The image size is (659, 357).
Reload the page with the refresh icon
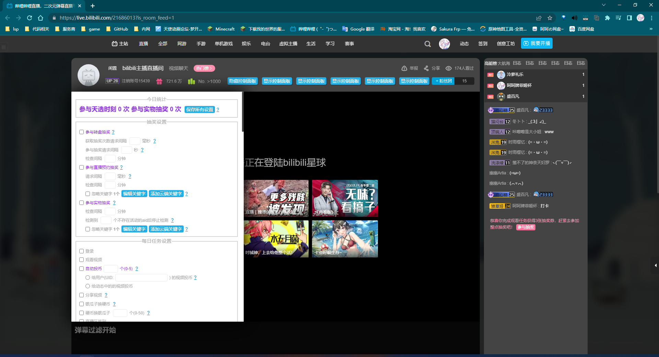[30, 18]
